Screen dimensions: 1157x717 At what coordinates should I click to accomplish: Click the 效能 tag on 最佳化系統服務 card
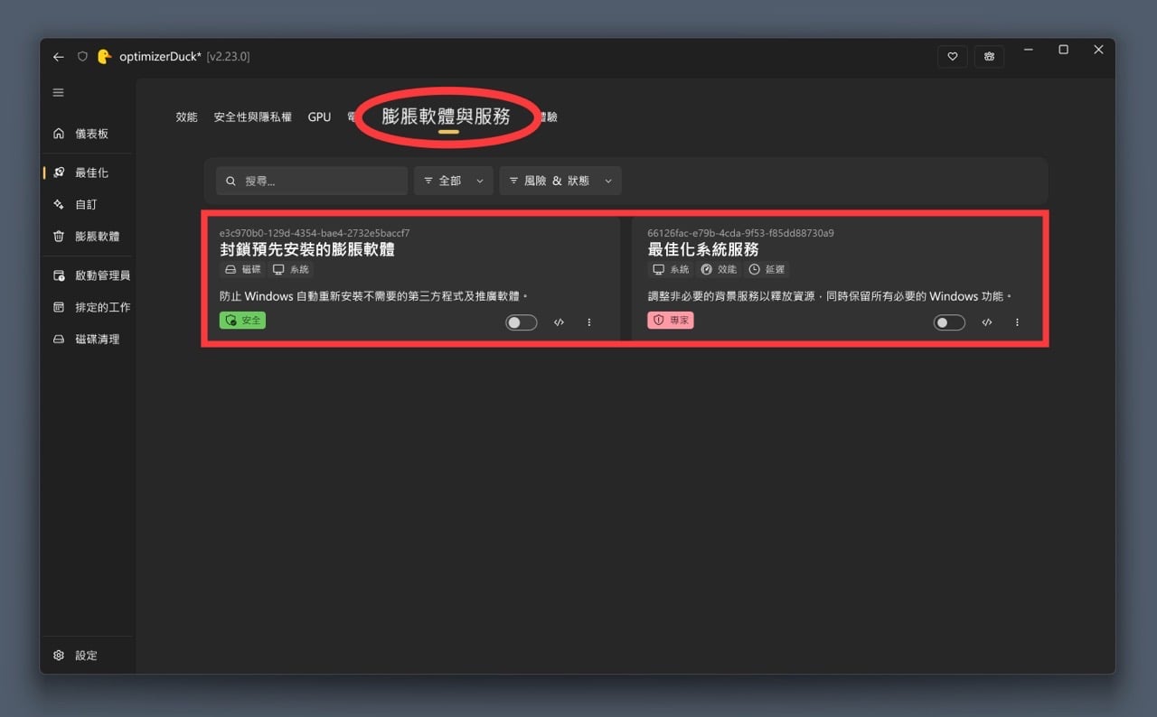click(x=720, y=269)
